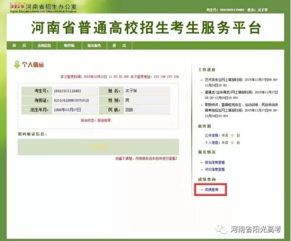Click the 报名情况 section heading
Screen dimensions: 291x241
[207, 152]
